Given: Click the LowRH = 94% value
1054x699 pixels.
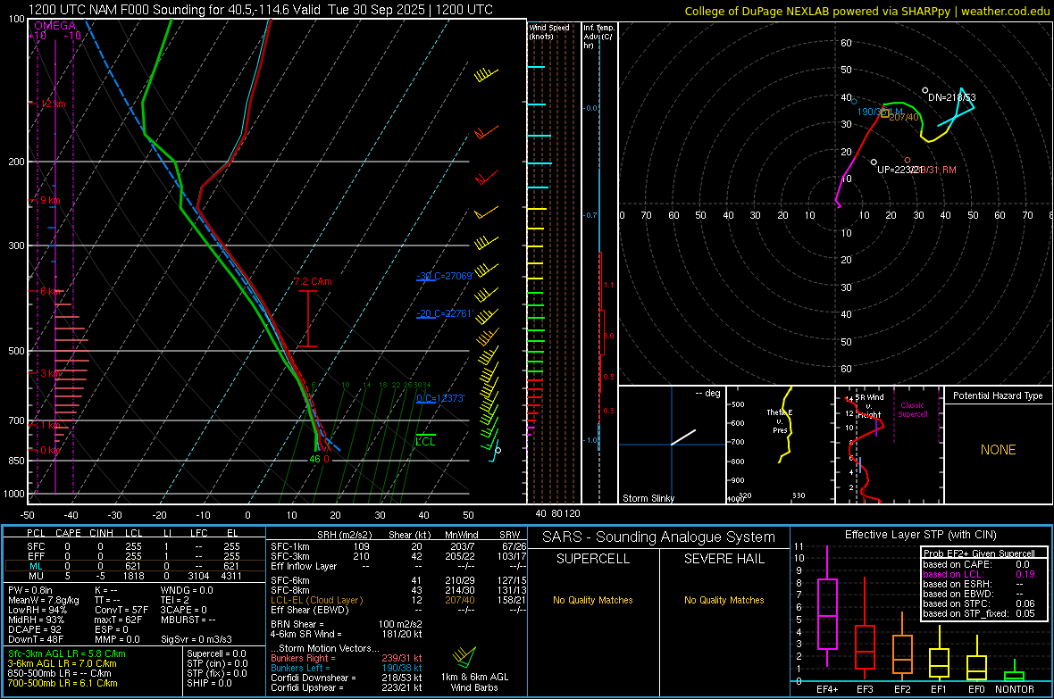Looking at the screenshot, I should click(37, 610).
